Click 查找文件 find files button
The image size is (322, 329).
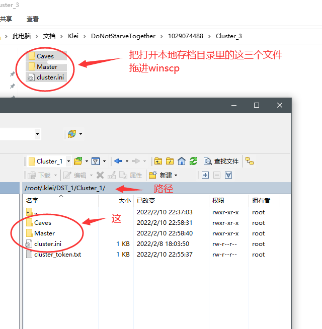coord(221,161)
